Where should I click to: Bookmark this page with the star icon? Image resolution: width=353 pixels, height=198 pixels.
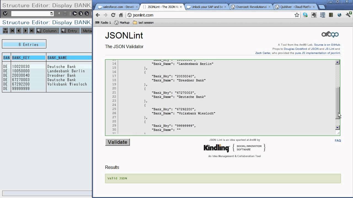[x=297, y=15]
